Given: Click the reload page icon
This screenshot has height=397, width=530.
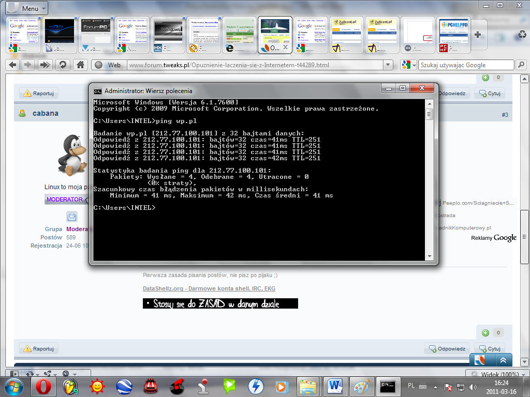Looking at the screenshot, I should 63,65.
